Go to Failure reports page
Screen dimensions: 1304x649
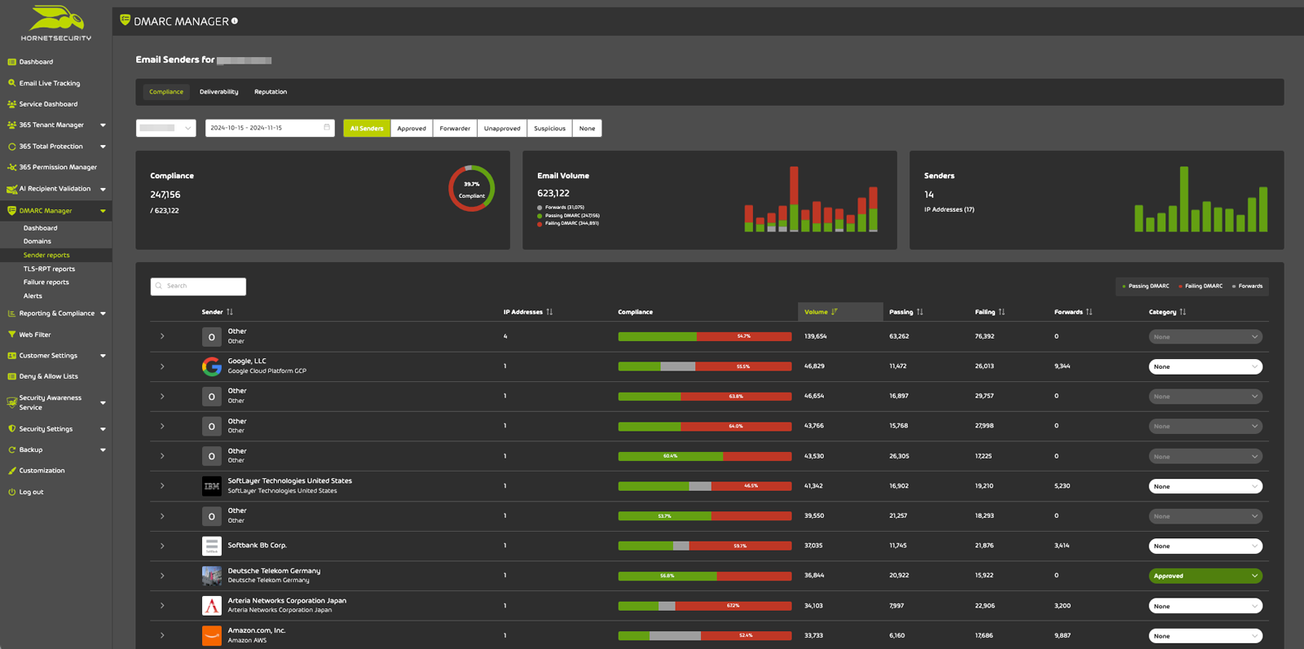point(46,283)
